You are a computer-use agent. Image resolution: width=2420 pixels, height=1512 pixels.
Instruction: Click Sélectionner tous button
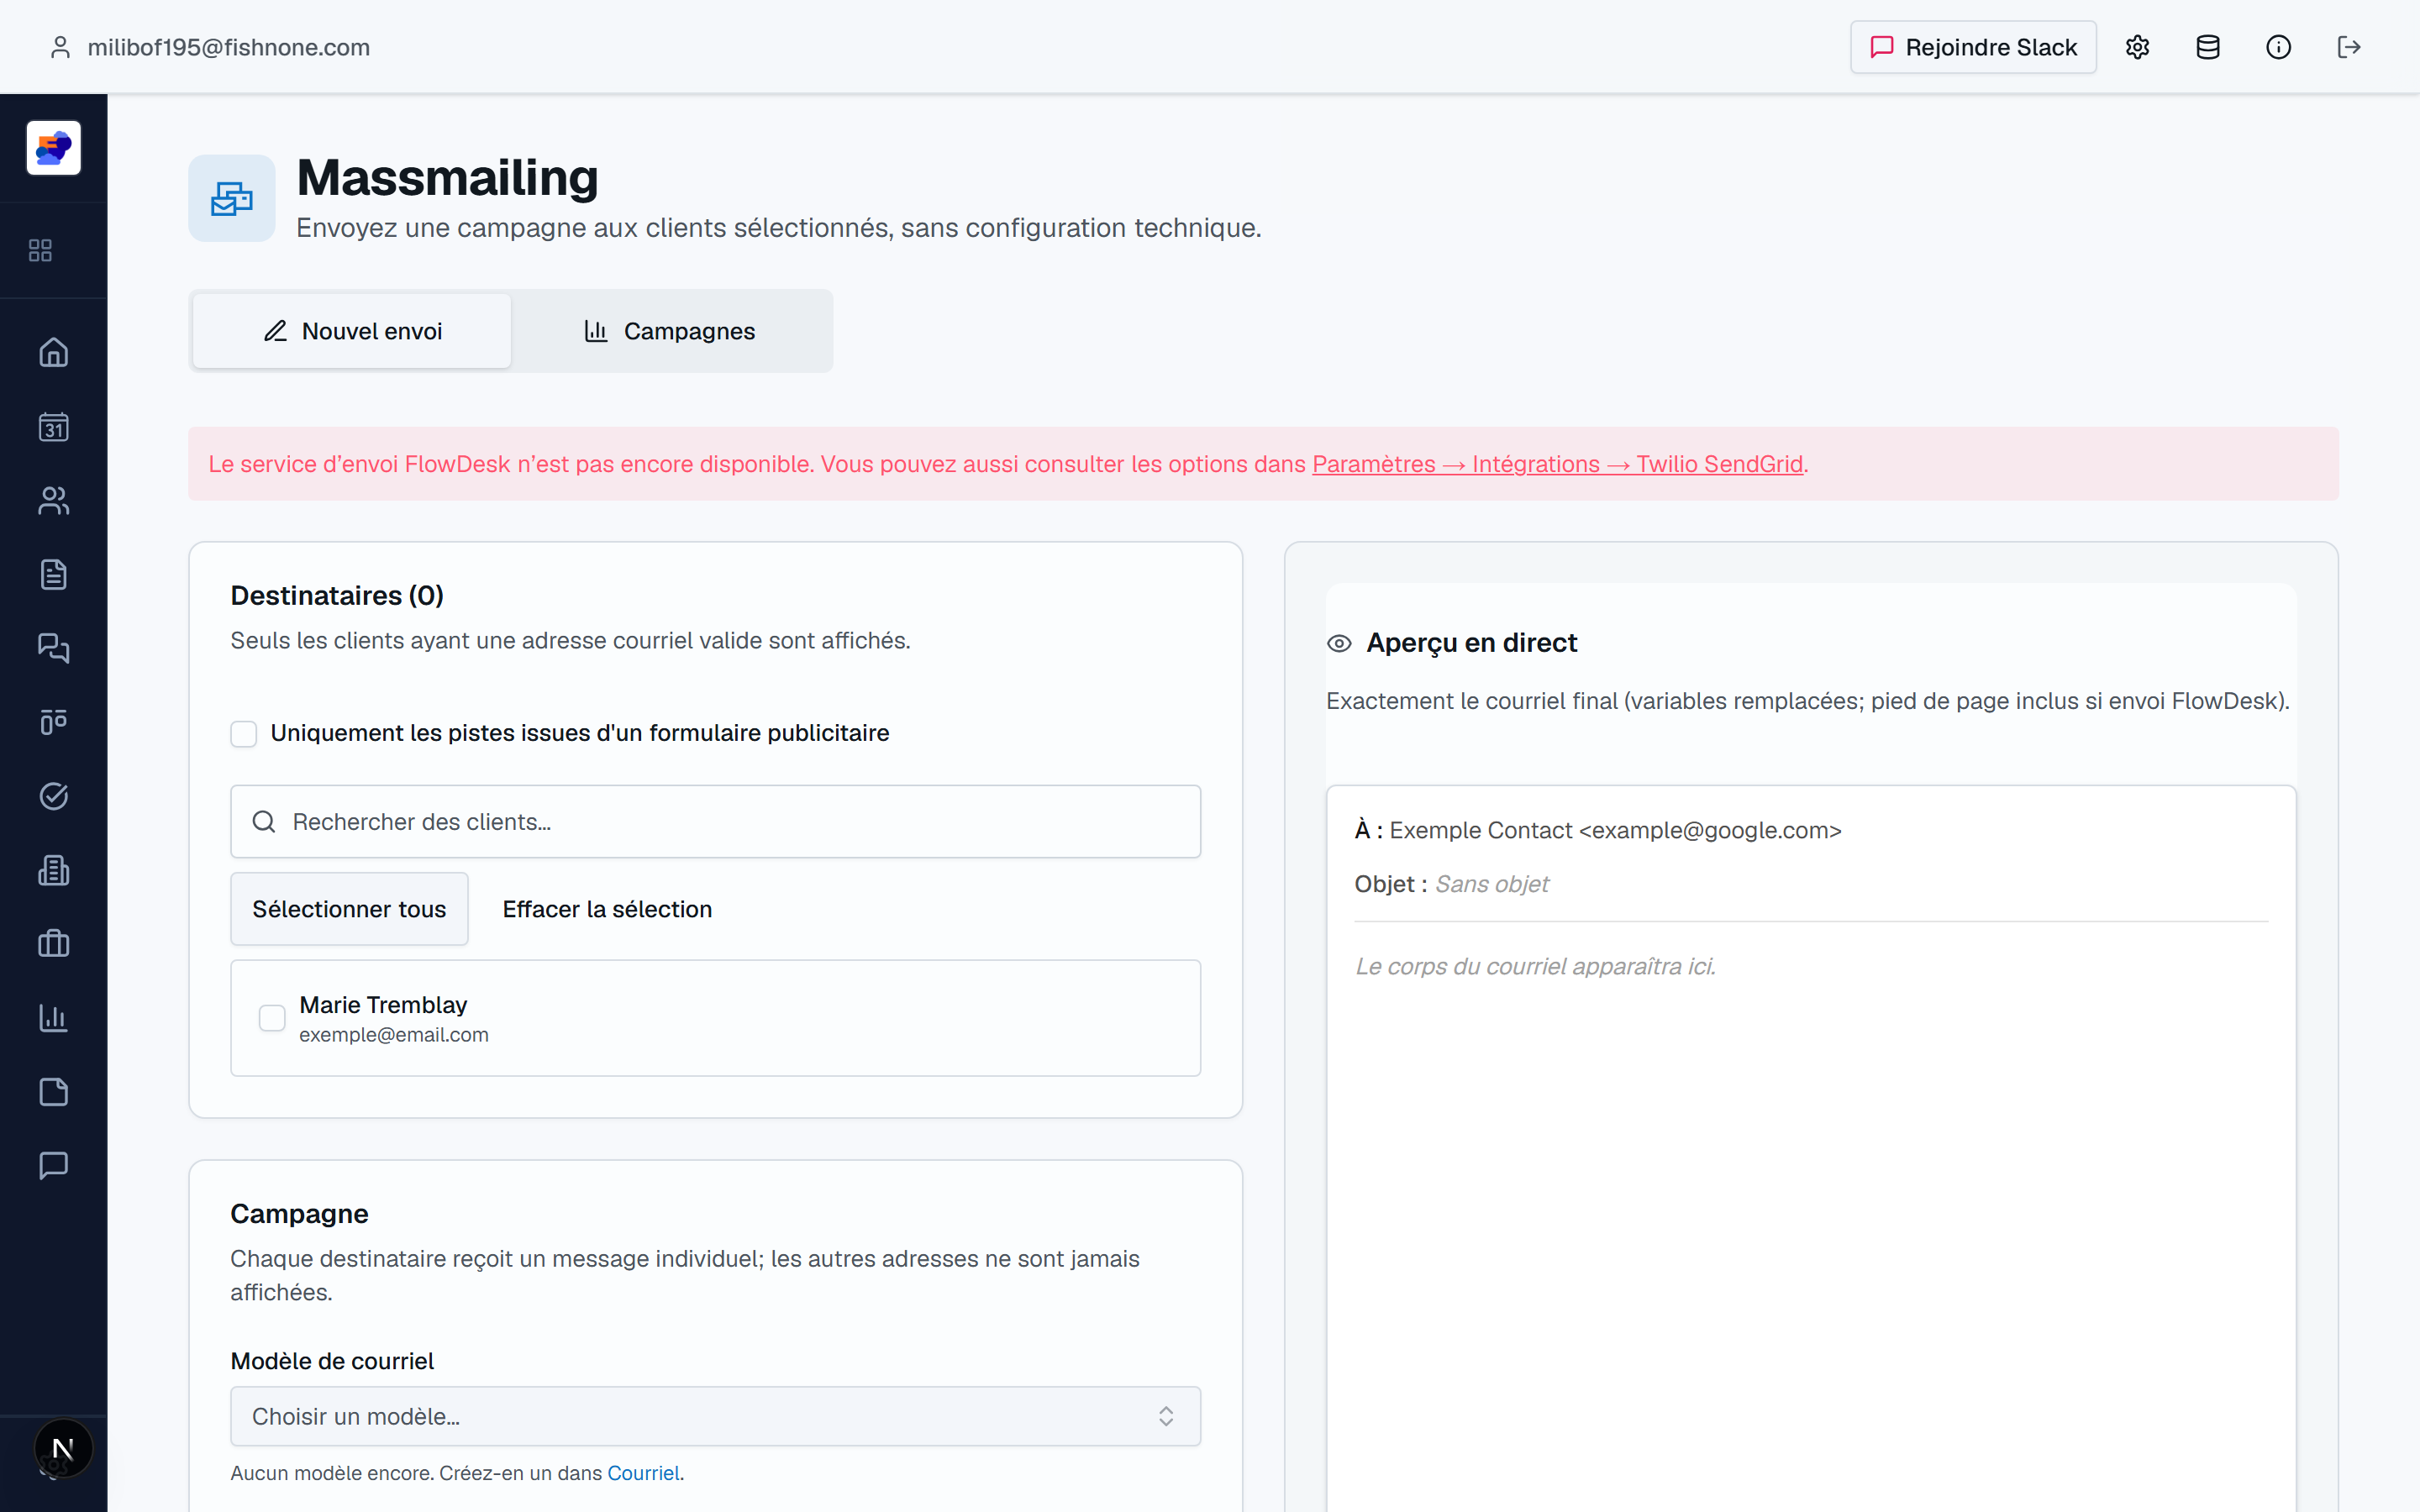tap(349, 909)
